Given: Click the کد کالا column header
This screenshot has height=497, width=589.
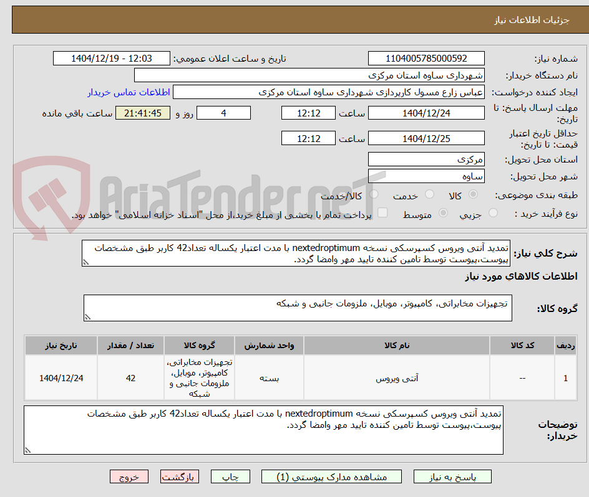Looking at the screenshot, I should pos(522,346).
